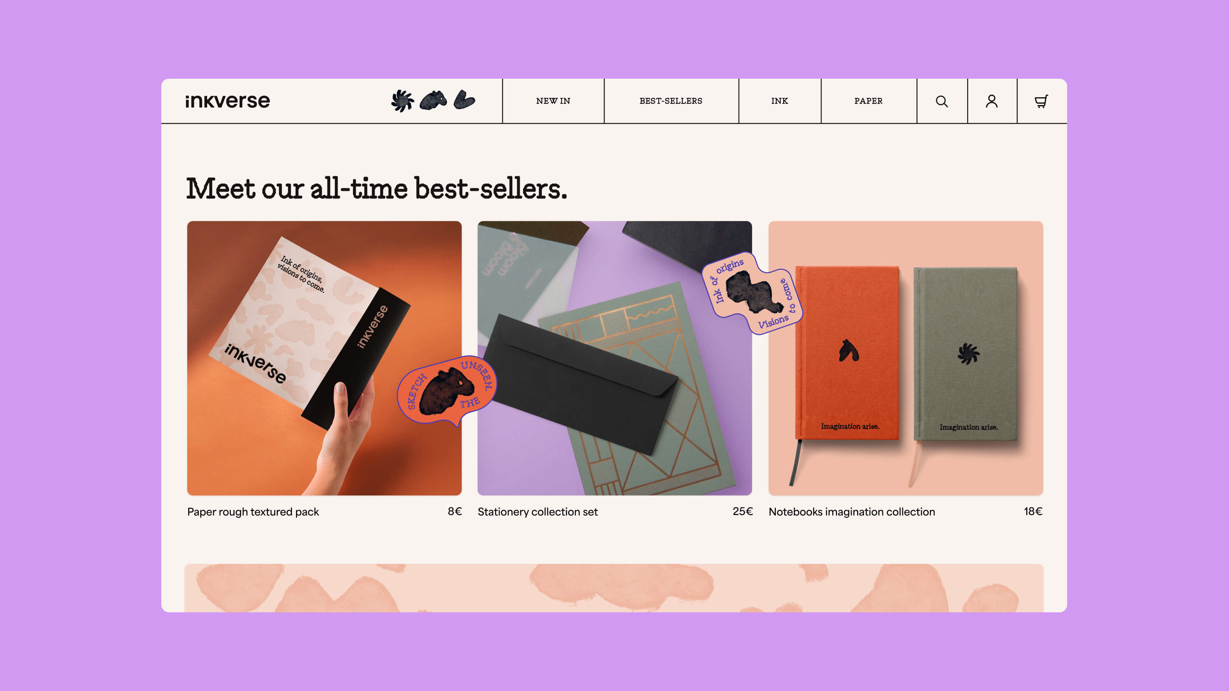Click the 'Ink of origins' sticker badge
The width and height of the screenshot is (1229, 691).
point(752,293)
